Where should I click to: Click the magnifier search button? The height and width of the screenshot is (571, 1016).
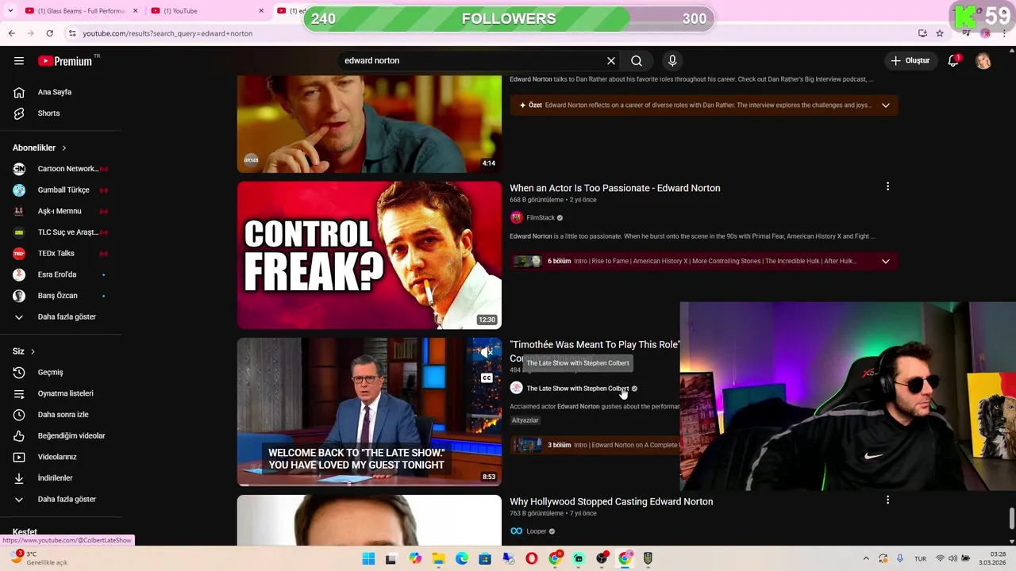coord(637,61)
